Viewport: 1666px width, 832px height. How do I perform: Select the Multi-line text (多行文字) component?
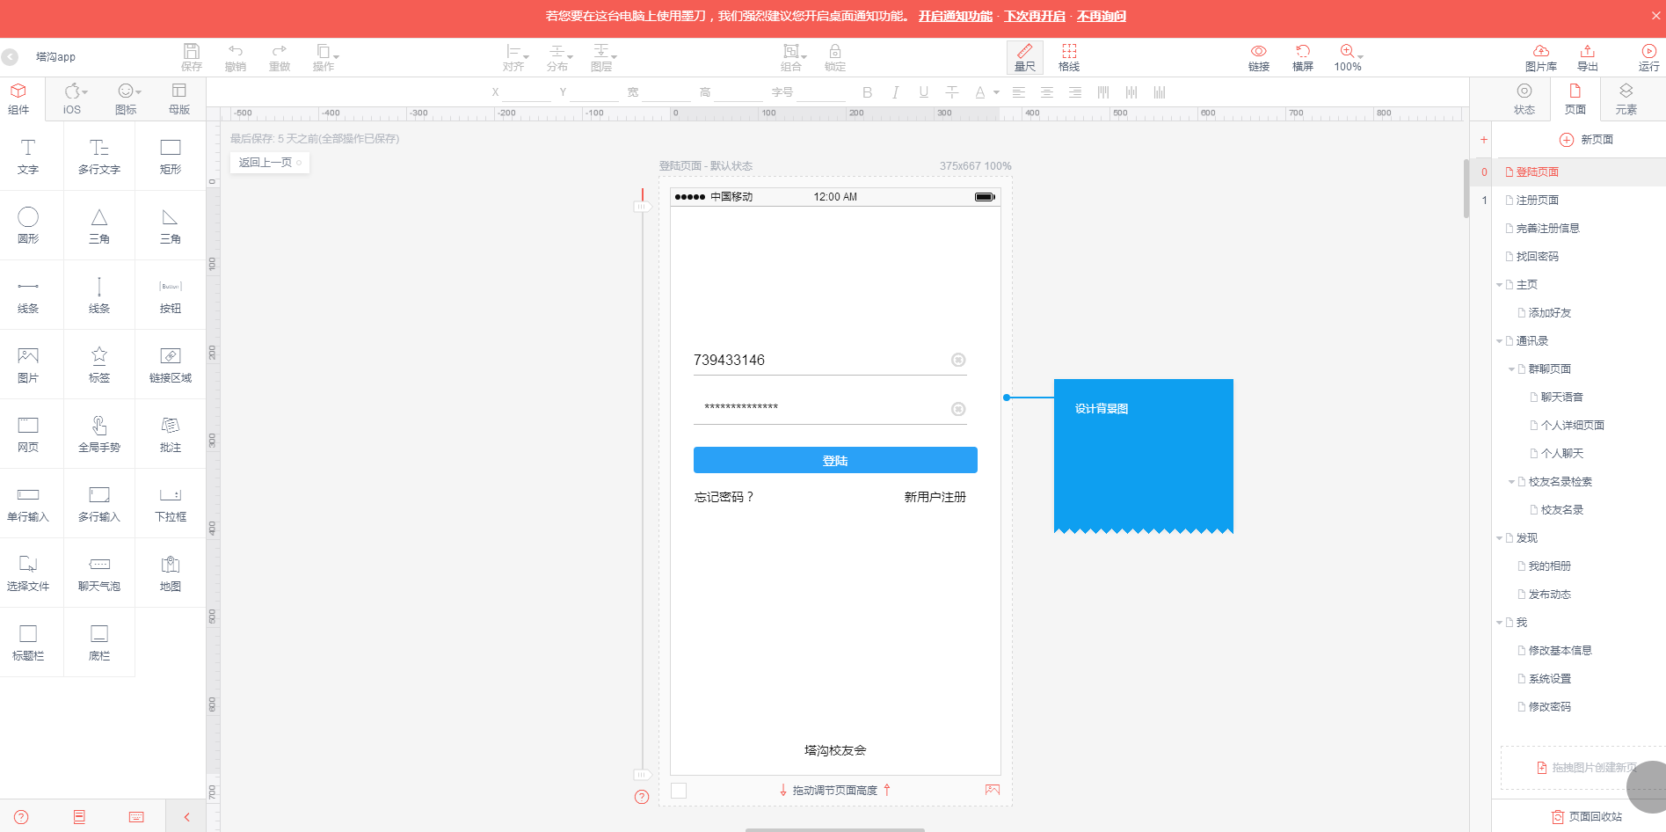(x=99, y=156)
